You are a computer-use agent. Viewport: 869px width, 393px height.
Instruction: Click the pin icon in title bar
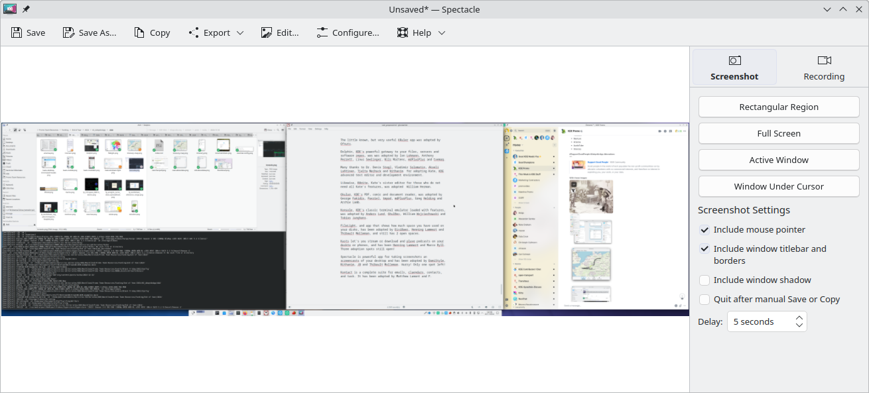(x=26, y=9)
